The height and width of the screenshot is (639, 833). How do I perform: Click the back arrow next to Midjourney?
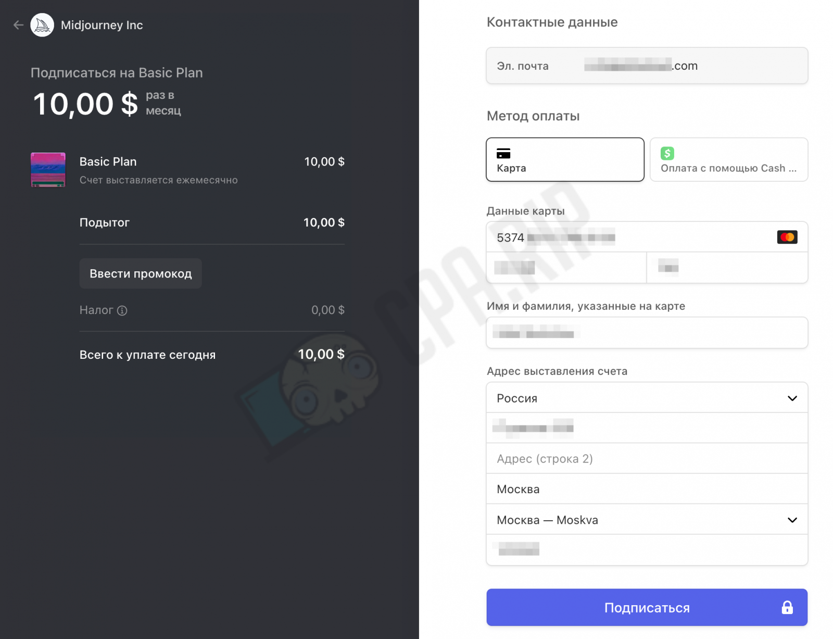(18, 25)
